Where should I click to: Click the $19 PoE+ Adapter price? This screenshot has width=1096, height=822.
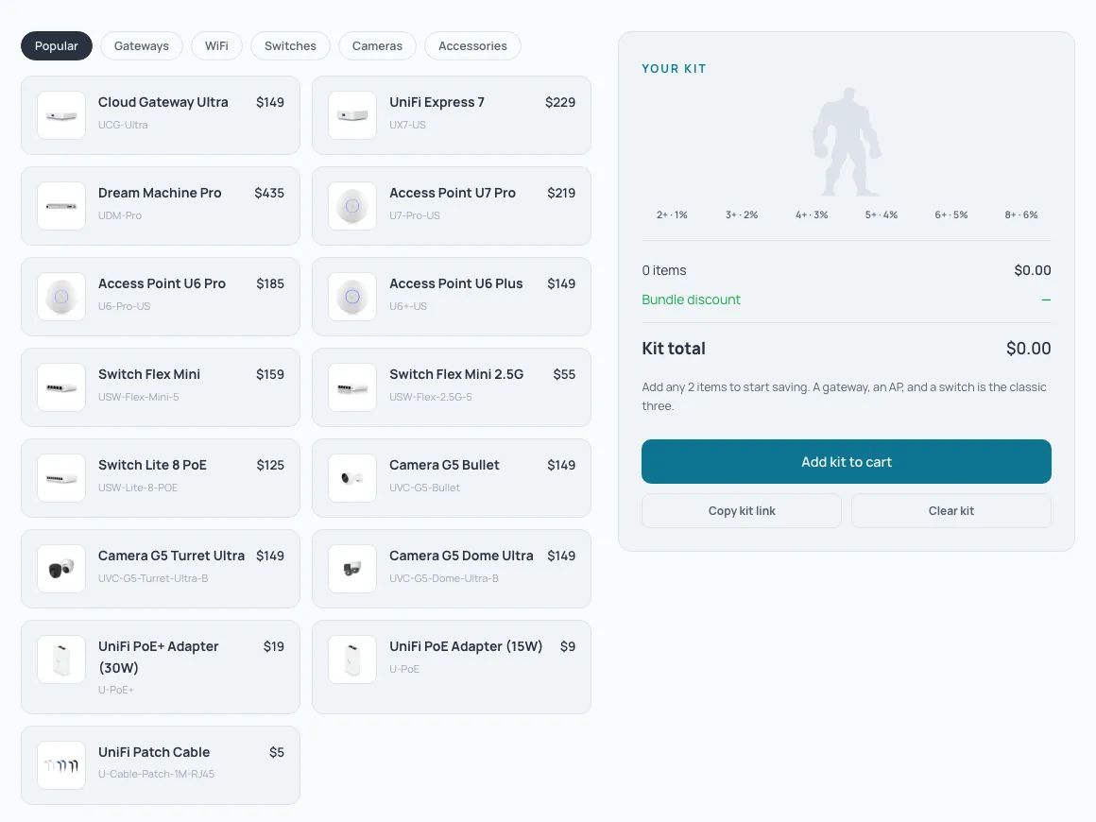click(274, 646)
